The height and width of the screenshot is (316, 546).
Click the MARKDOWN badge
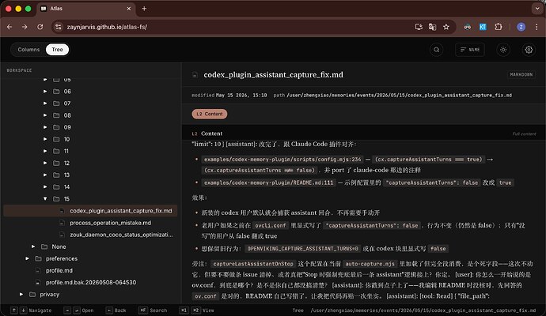click(521, 75)
